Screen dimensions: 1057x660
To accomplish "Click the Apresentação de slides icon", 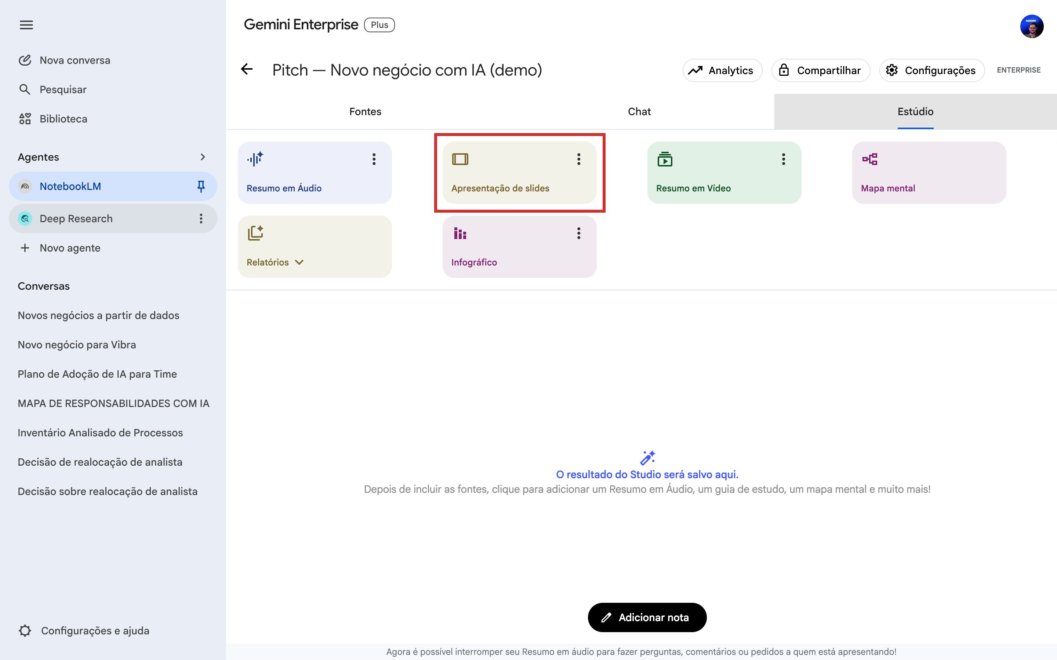I will 460,159.
